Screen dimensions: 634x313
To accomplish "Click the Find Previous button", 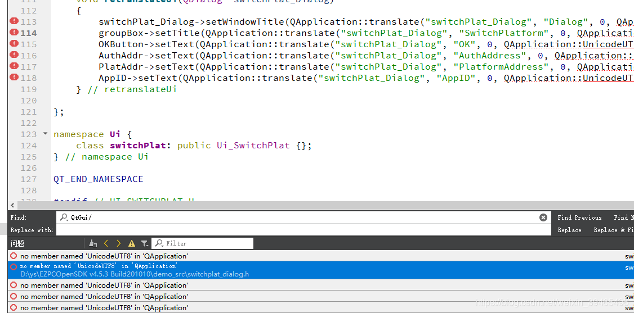I will (579, 217).
